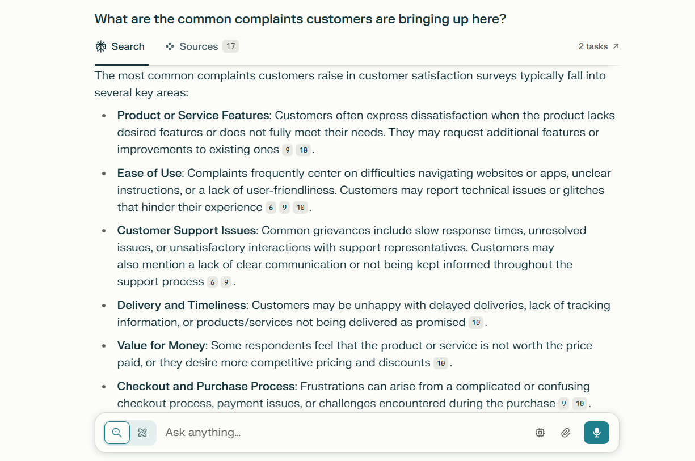Screen dimensions: 695x461
Task: Open the model selector chip icon
Action: (x=540, y=433)
